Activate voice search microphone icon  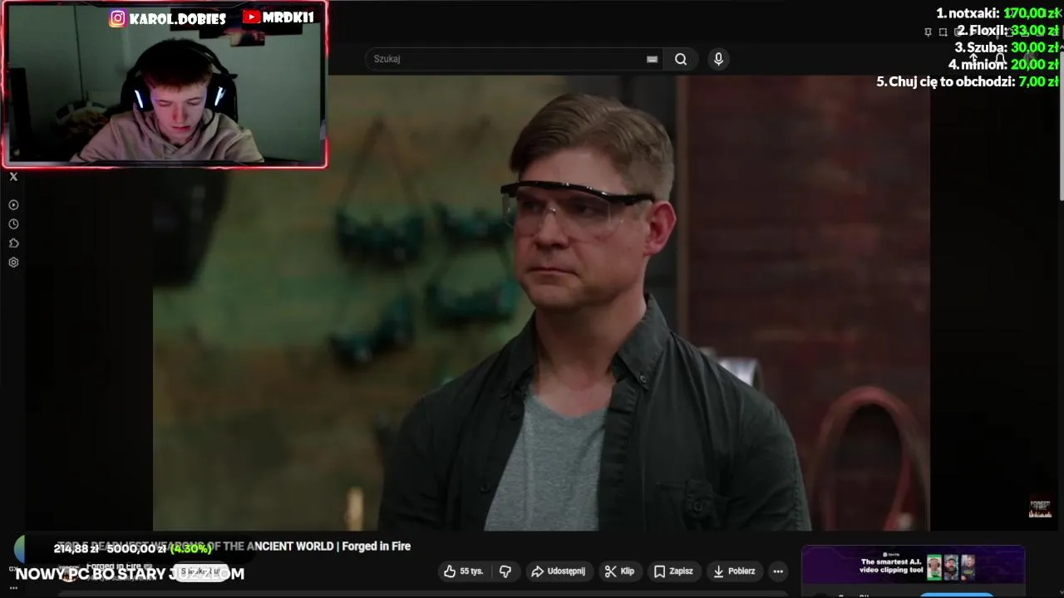pos(719,59)
